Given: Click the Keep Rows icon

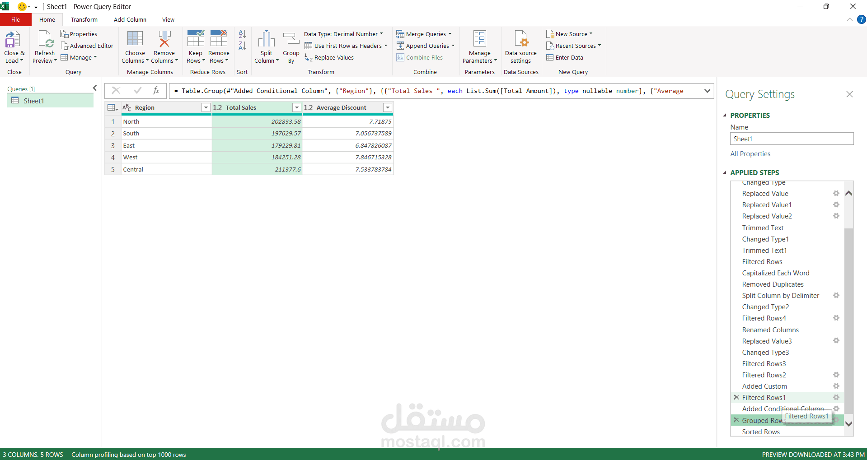Looking at the screenshot, I should click(196, 39).
